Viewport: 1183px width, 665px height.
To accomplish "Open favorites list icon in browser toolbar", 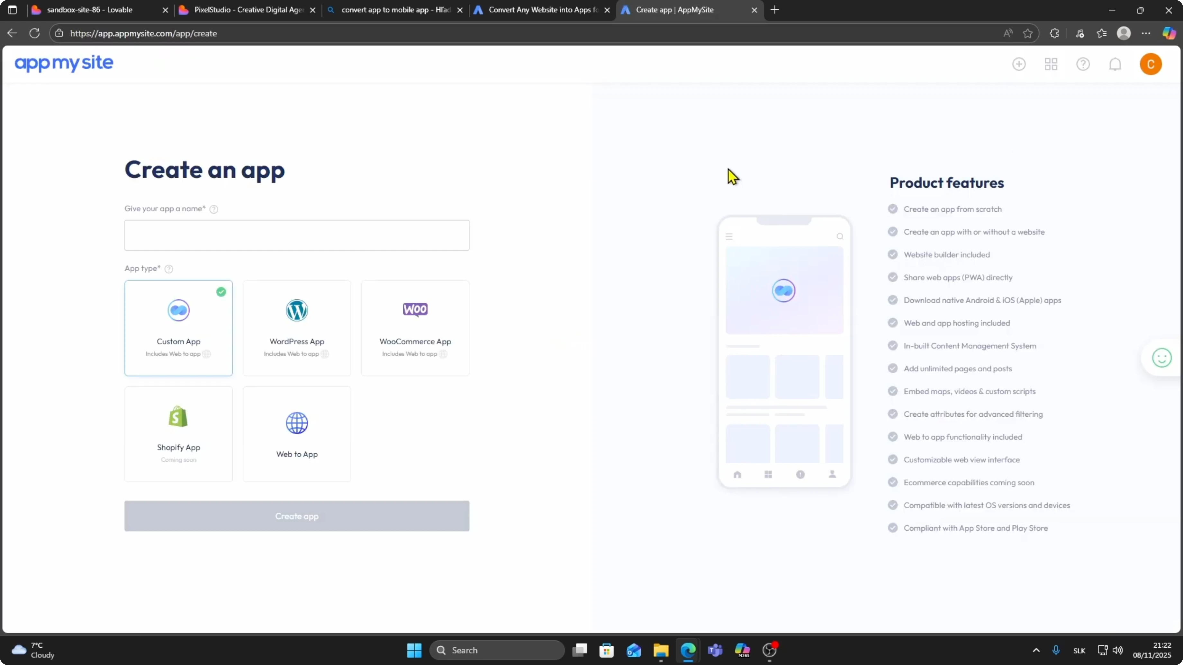I will [1102, 33].
